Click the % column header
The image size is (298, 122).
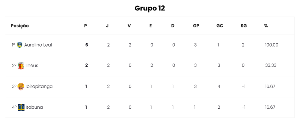266,26
